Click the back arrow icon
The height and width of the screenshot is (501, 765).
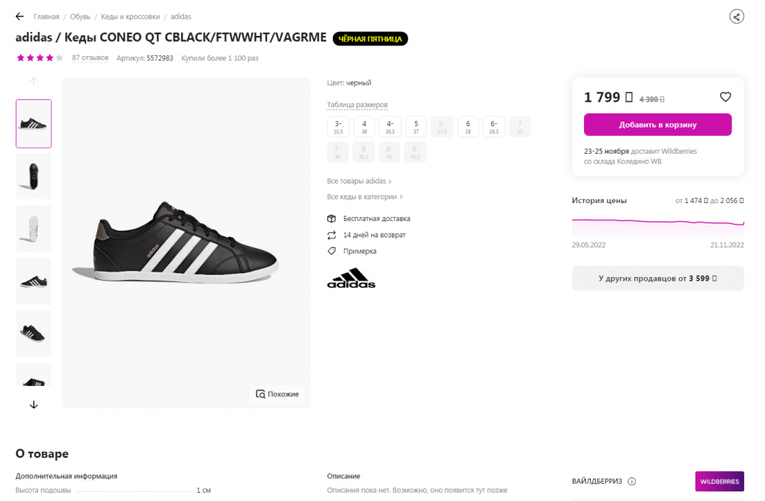click(x=20, y=16)
